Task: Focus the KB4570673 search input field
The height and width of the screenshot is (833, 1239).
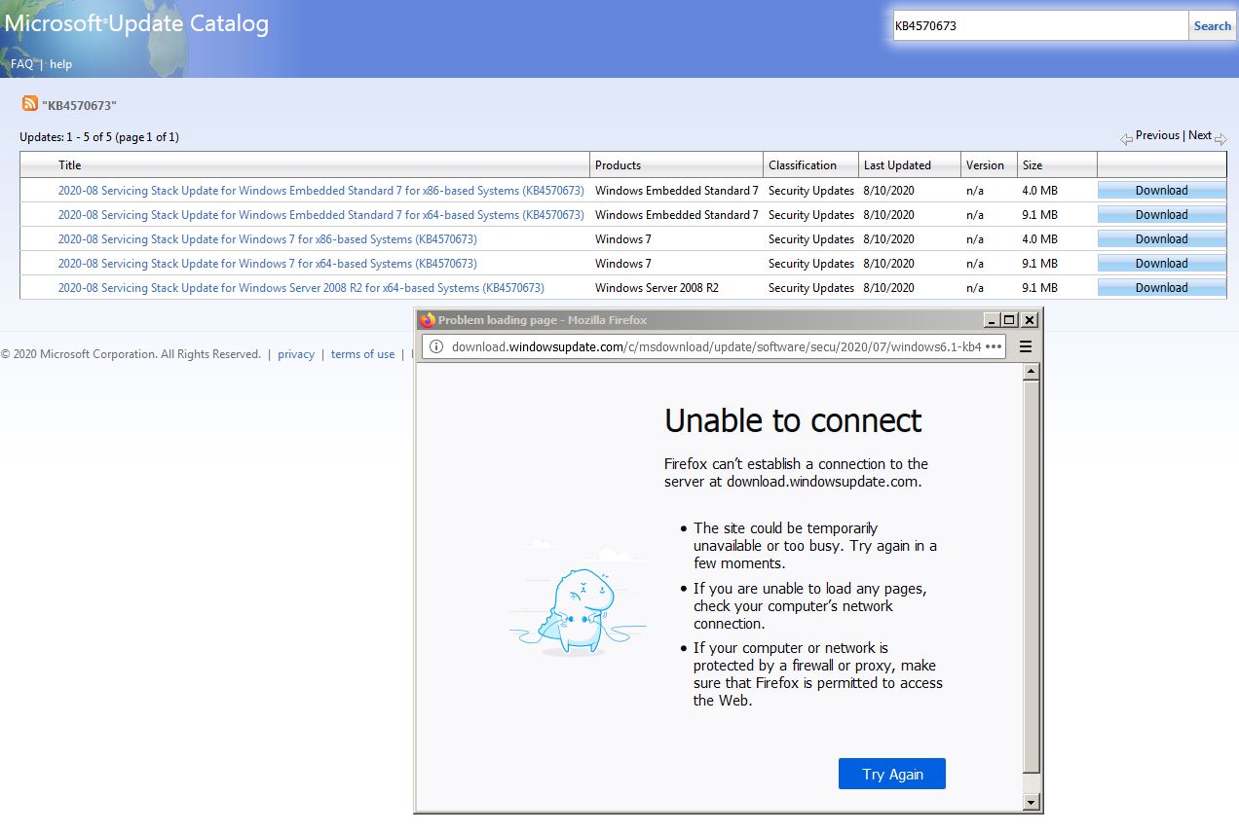Action: [x=1039, y=26]
